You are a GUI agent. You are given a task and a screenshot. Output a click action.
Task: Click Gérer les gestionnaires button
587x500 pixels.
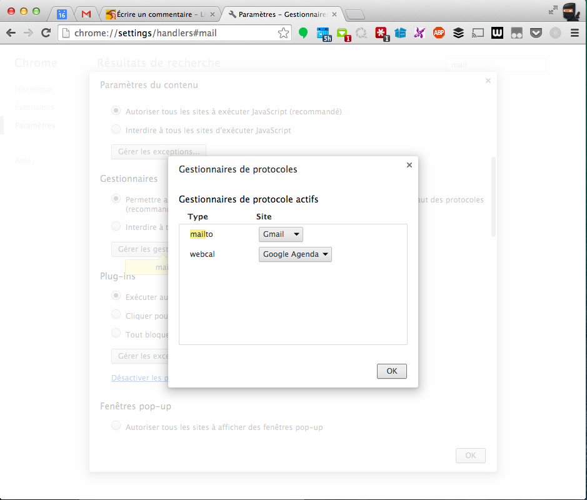pos(140,249)
